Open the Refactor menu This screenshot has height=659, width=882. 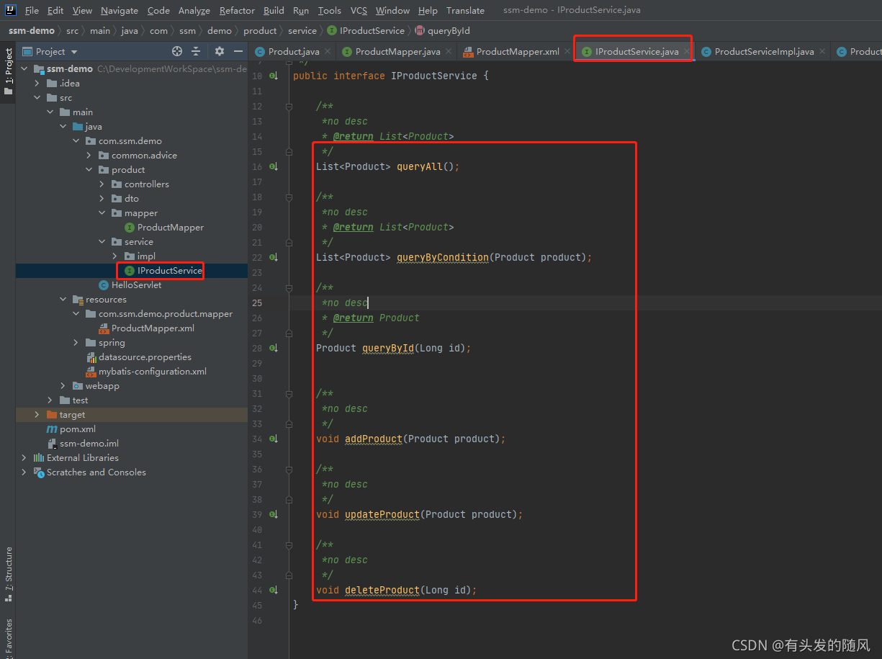point(238,10)
